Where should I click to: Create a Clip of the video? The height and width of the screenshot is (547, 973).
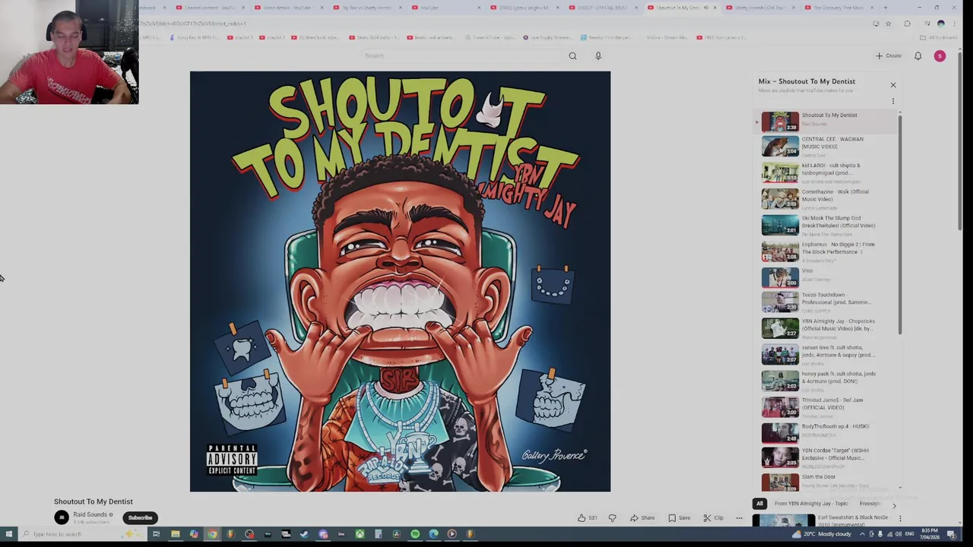[x=713, y=518]
